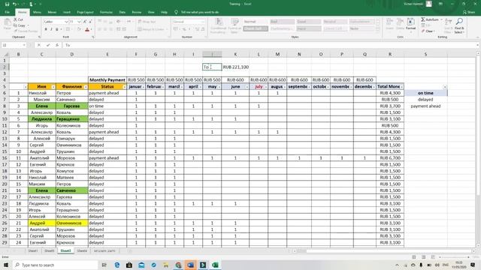Increase the font size with A-up icon
Viewport: 481px width, 270px height.
pyautogui.click(x=85, y=22)
